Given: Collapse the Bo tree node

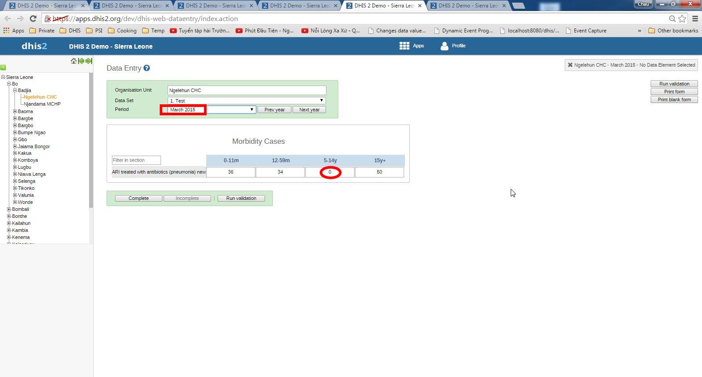Looking at the screenshot, I should [x=9, y=84].
